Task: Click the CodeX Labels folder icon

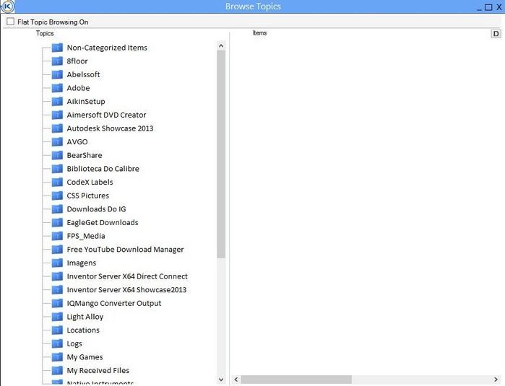Action: coord(57,183)
